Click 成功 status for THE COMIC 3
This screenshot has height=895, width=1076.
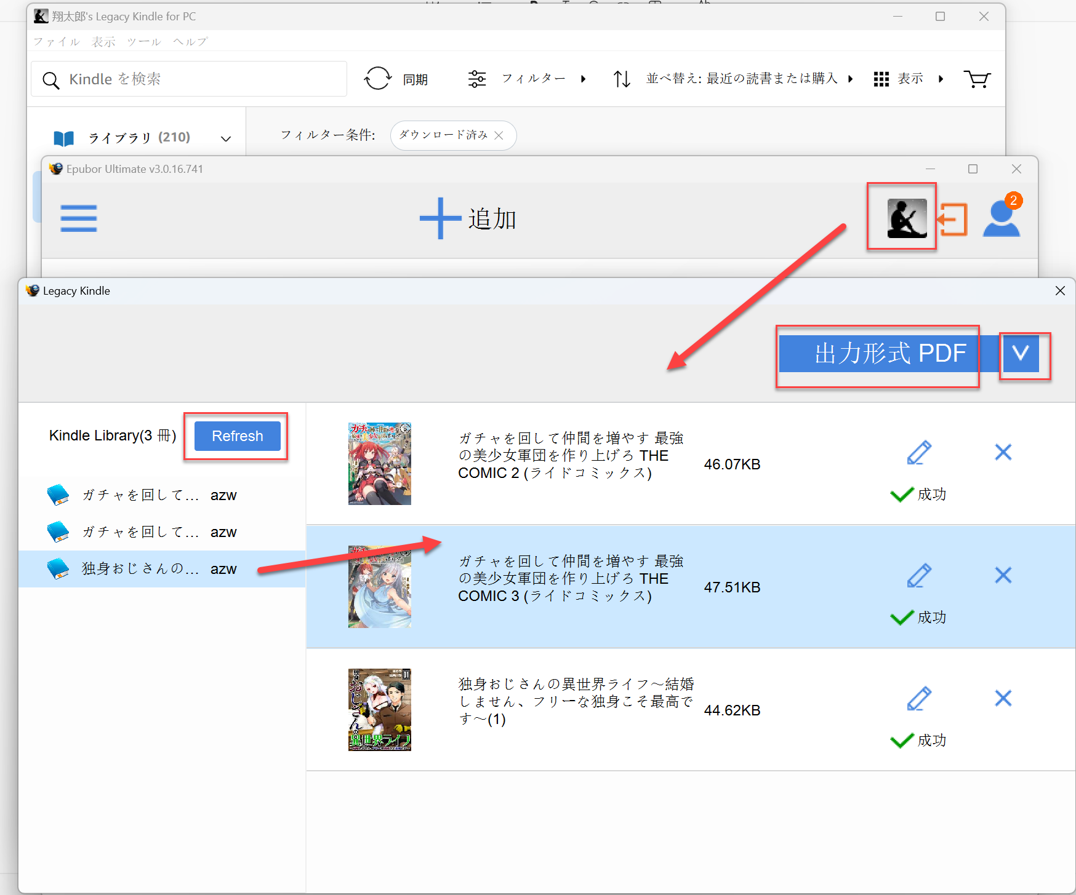tap(918, 618)
